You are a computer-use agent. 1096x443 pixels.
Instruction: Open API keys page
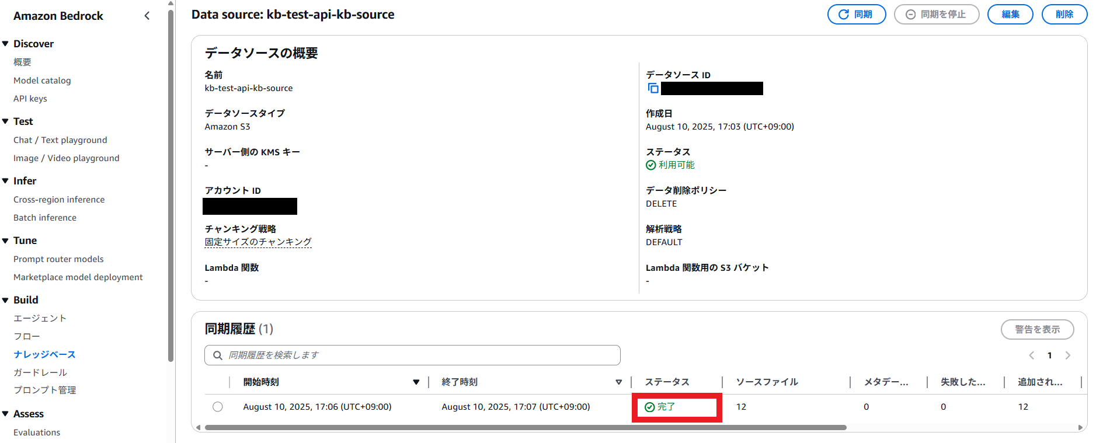click(x=30, y=99)
